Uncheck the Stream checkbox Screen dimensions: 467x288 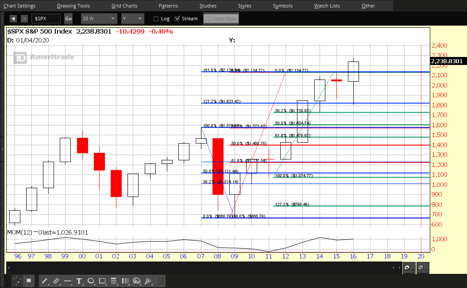pyautogui.click(x=177, y=19)
